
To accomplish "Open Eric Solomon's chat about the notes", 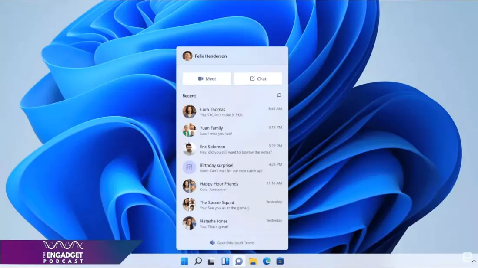I will point(232,149).
